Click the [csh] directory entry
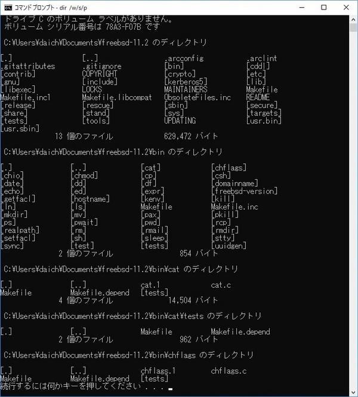The image size is (358, 397). (x=221, y=176)
